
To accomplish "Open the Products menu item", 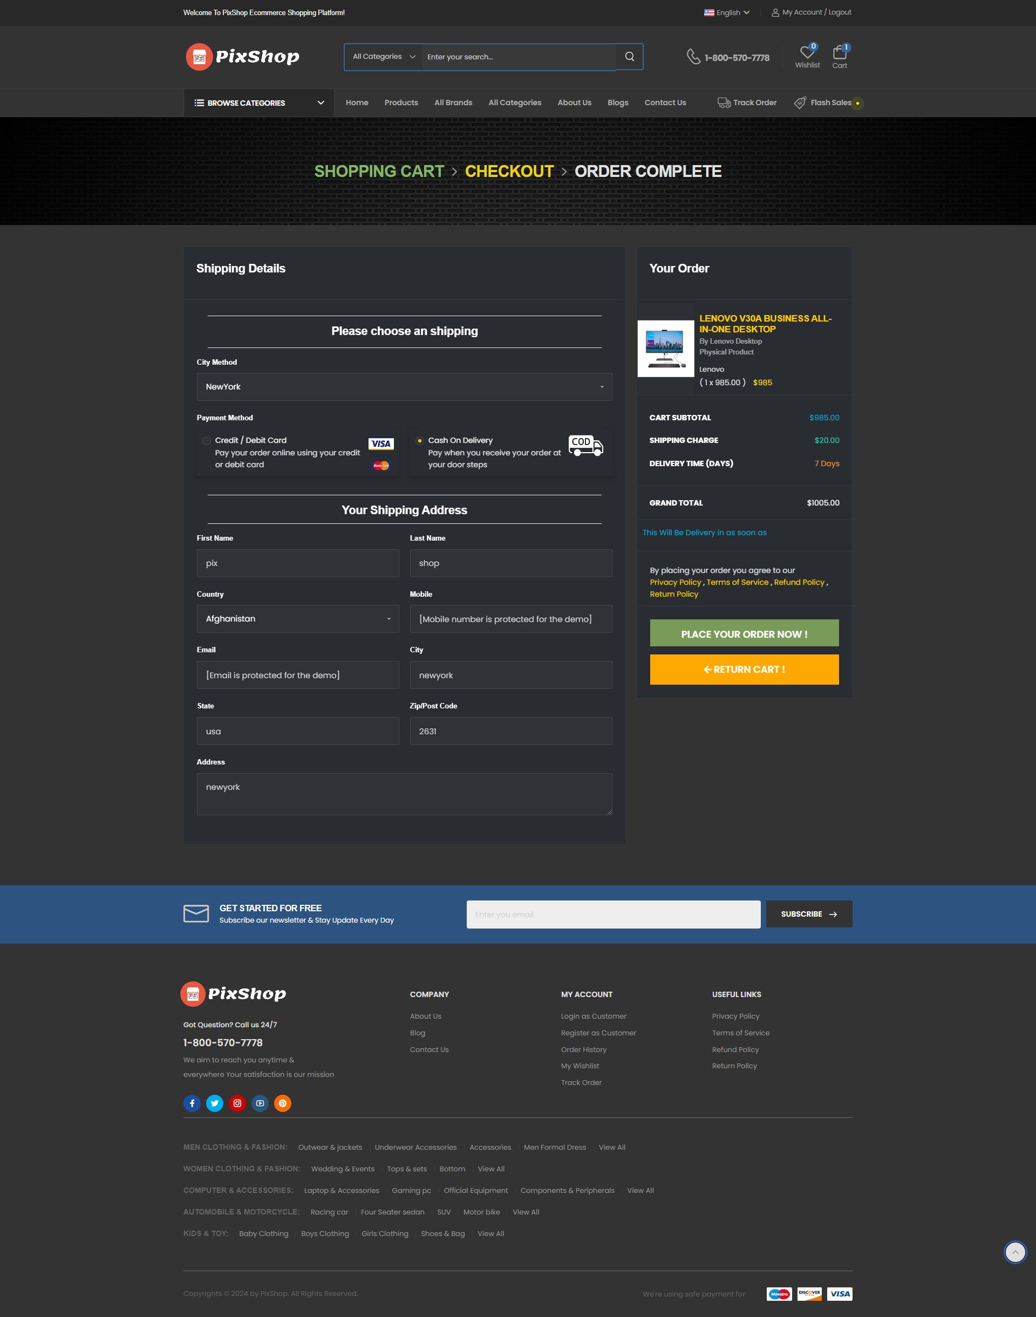I will (401, 103).
